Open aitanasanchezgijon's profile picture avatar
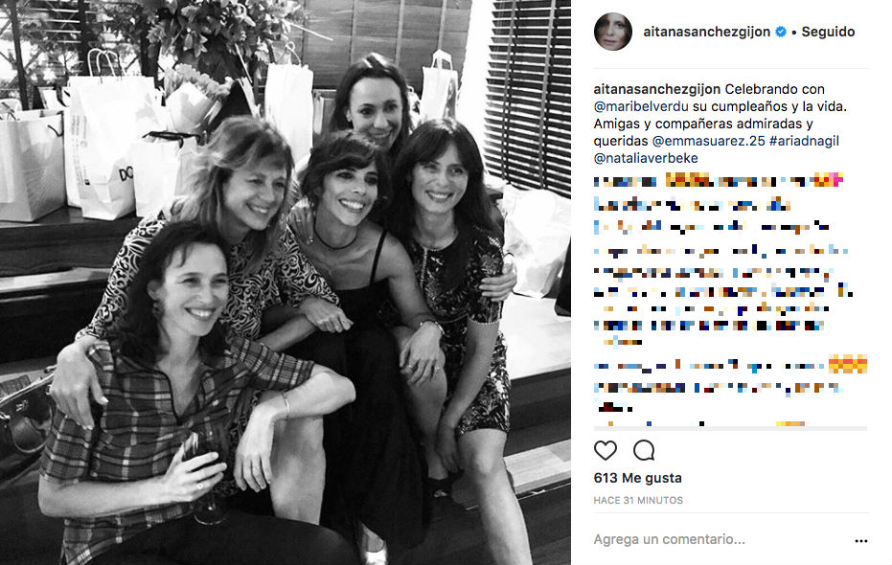Image resolution: width=892 pixels, height=565 pixels. 612,32
